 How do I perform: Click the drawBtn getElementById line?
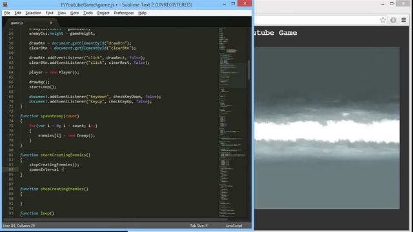[x=80, y=43]
